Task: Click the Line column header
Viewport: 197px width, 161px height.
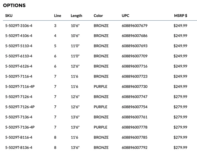Action: point(57,16)
